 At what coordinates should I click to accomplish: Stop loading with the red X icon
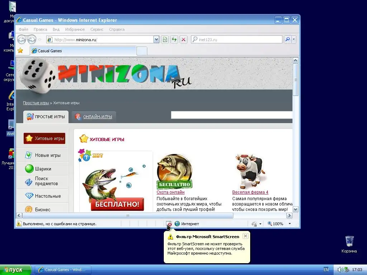click(183, 39)
